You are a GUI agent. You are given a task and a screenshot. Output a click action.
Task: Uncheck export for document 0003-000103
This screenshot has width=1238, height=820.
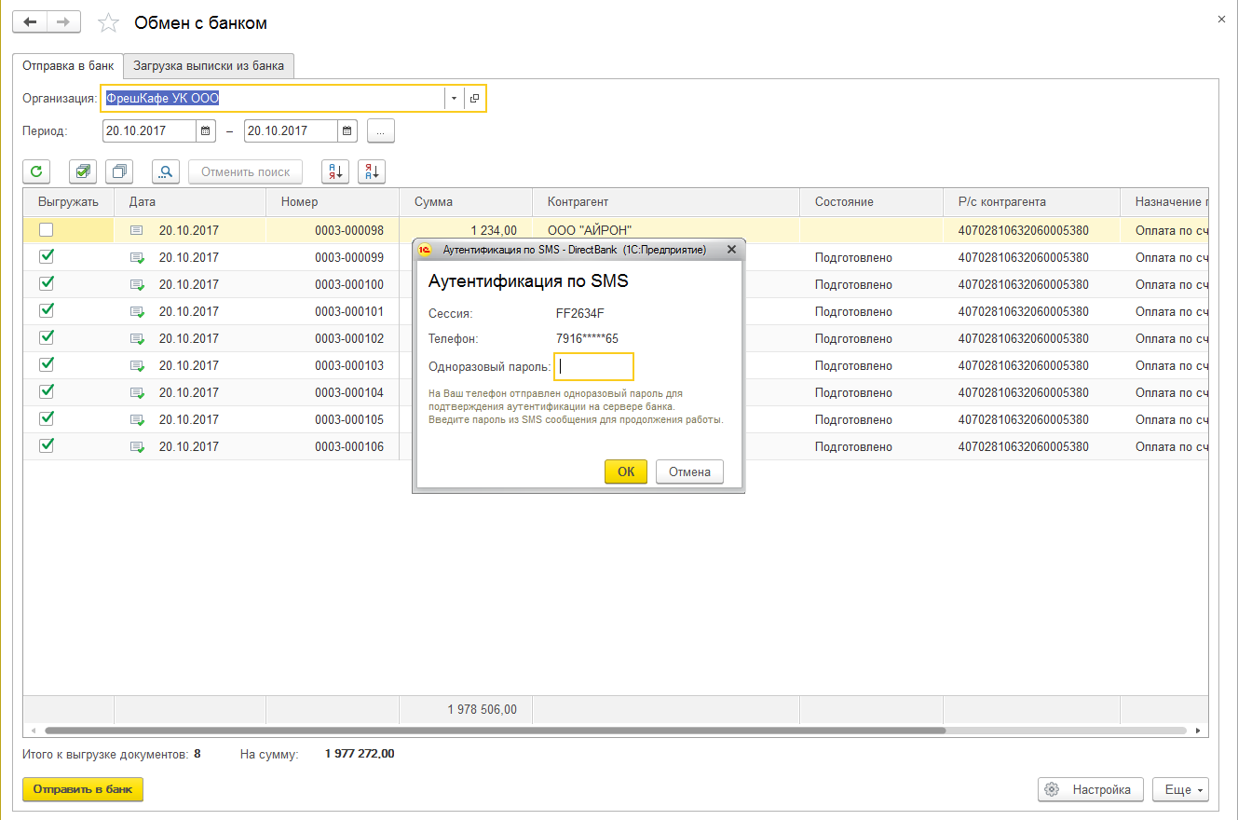47,364
